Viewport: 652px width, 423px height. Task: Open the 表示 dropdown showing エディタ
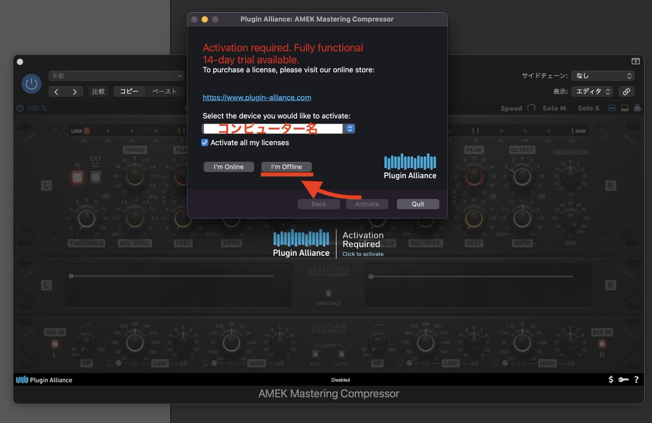point(592,92)
